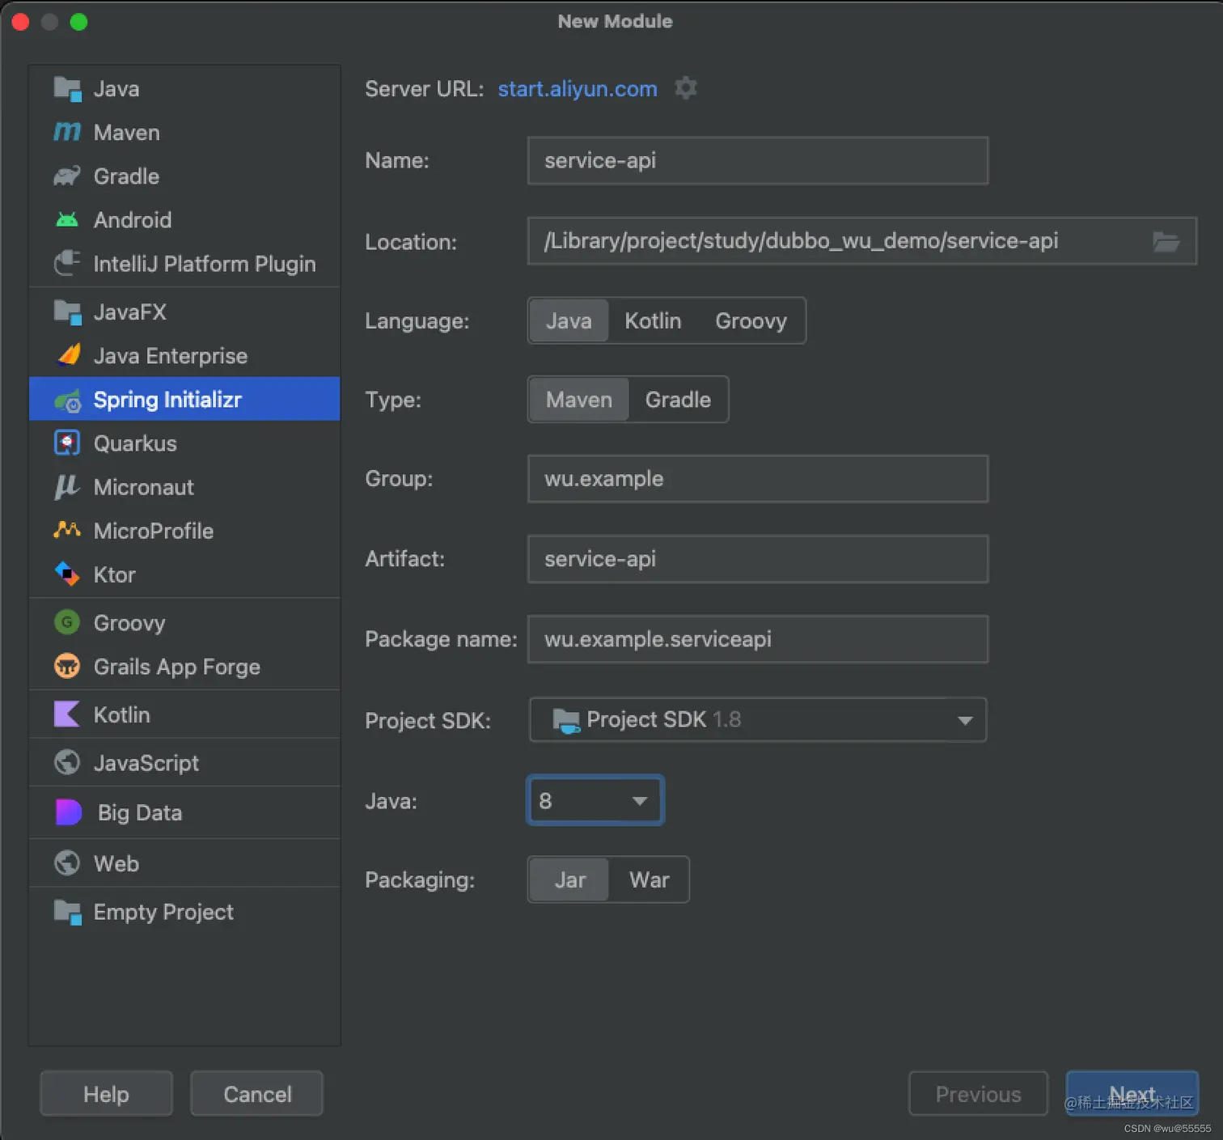
Task: Select Kotlin language option
Action: click(653, 320)
